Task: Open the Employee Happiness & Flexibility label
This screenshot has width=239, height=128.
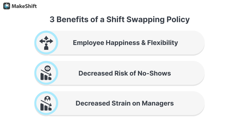Action: [125, 43]
